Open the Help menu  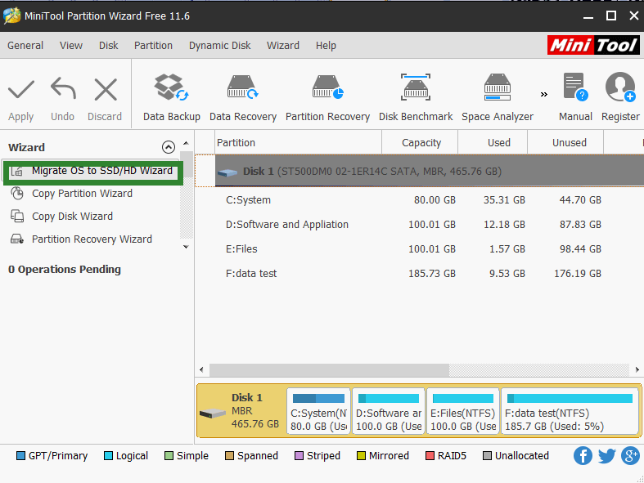coord(326,45)
